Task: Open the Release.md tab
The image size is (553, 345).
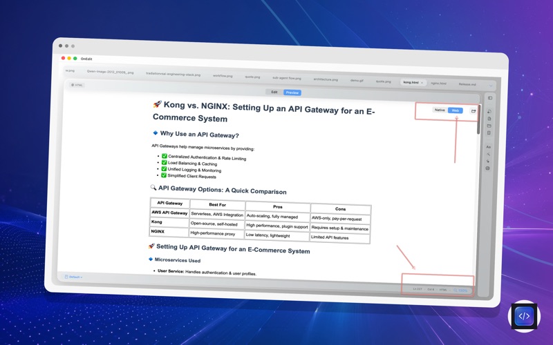Action: click(x=467, y=84)
